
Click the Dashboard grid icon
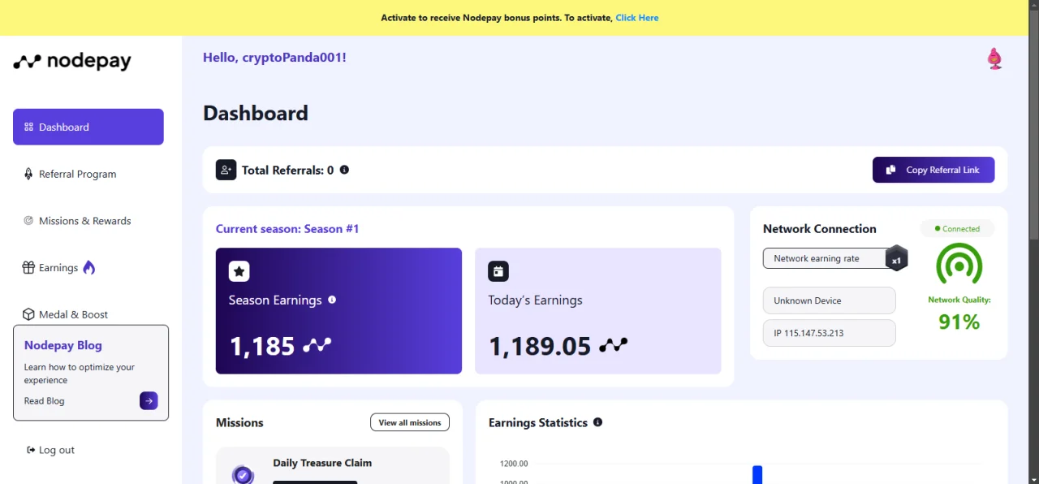point(28,127)
